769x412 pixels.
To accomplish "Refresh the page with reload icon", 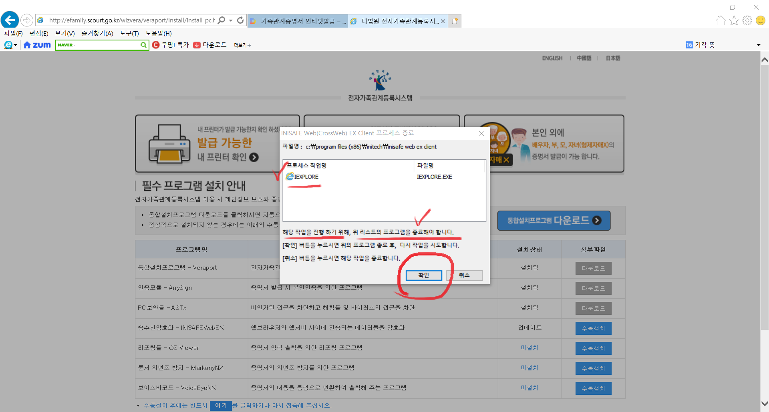I will (x=240, y=20).
